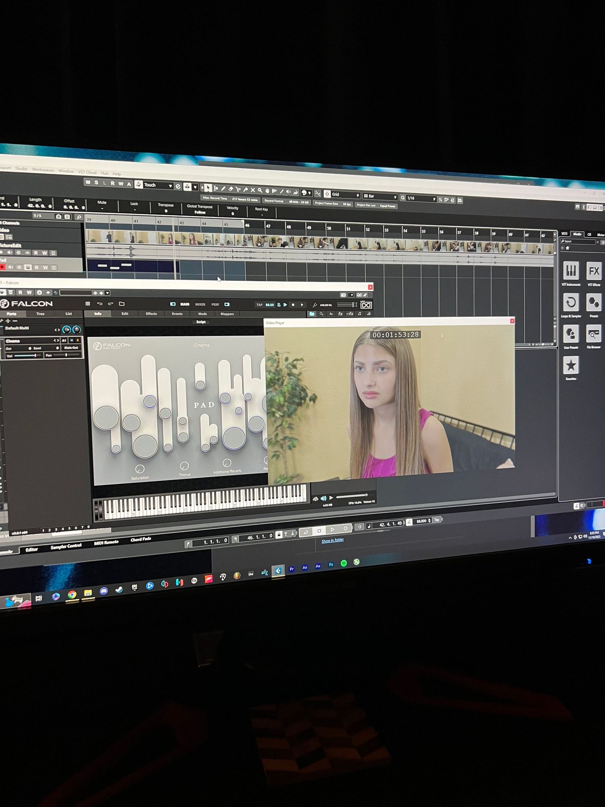Click the Cinema part preset arrows

point(56,341)
